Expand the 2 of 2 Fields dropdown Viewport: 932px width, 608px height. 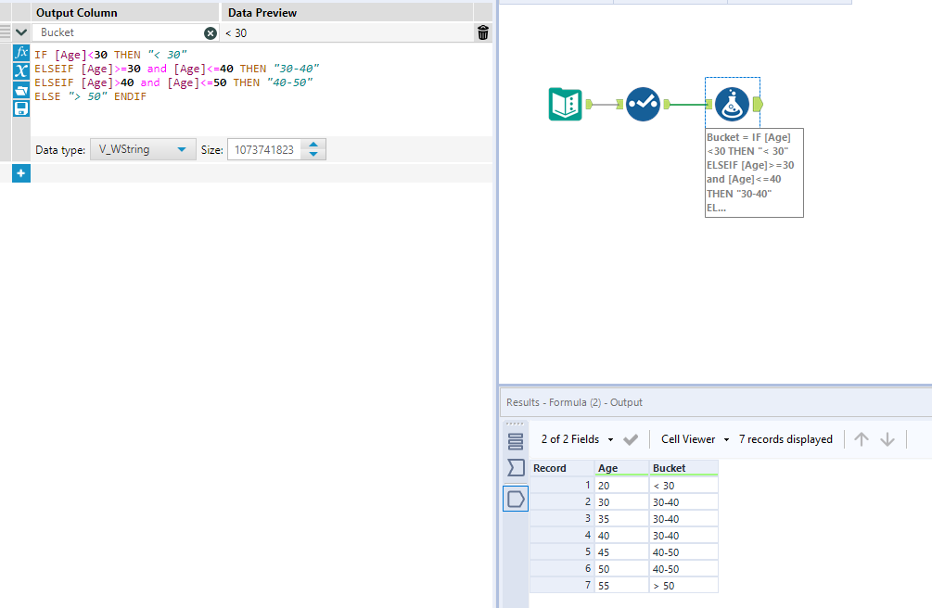[x=577, y=439]
